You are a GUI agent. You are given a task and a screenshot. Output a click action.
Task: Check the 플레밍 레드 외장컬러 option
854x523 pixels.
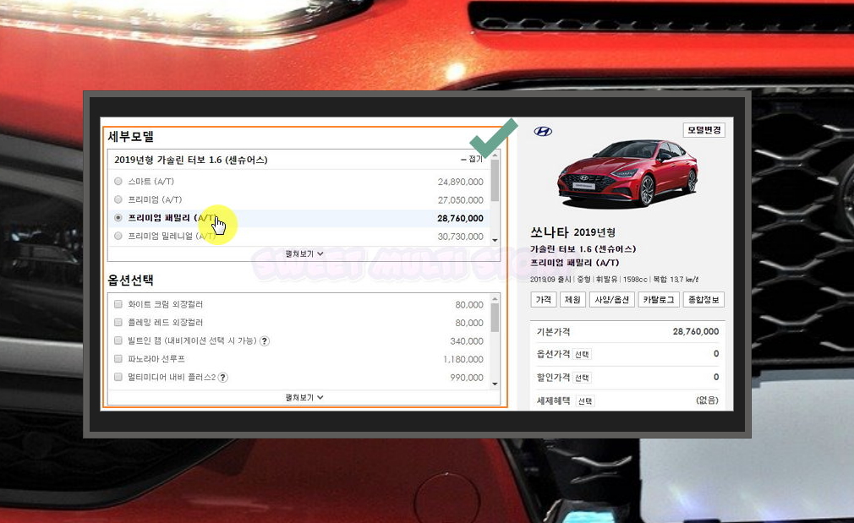pos(118,322)
